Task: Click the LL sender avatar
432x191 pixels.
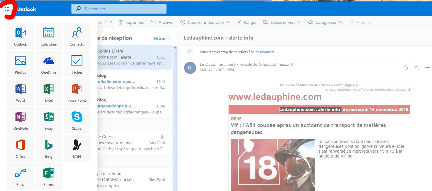Action: [190, 68]
